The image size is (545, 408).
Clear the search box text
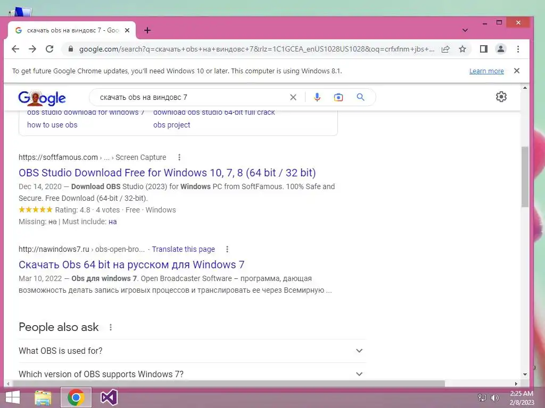(x=293, y=98)
